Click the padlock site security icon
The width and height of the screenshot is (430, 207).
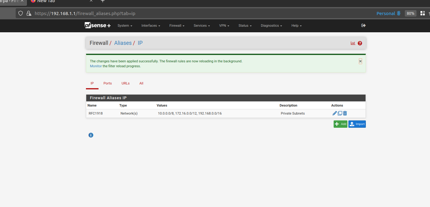(29, 13)
